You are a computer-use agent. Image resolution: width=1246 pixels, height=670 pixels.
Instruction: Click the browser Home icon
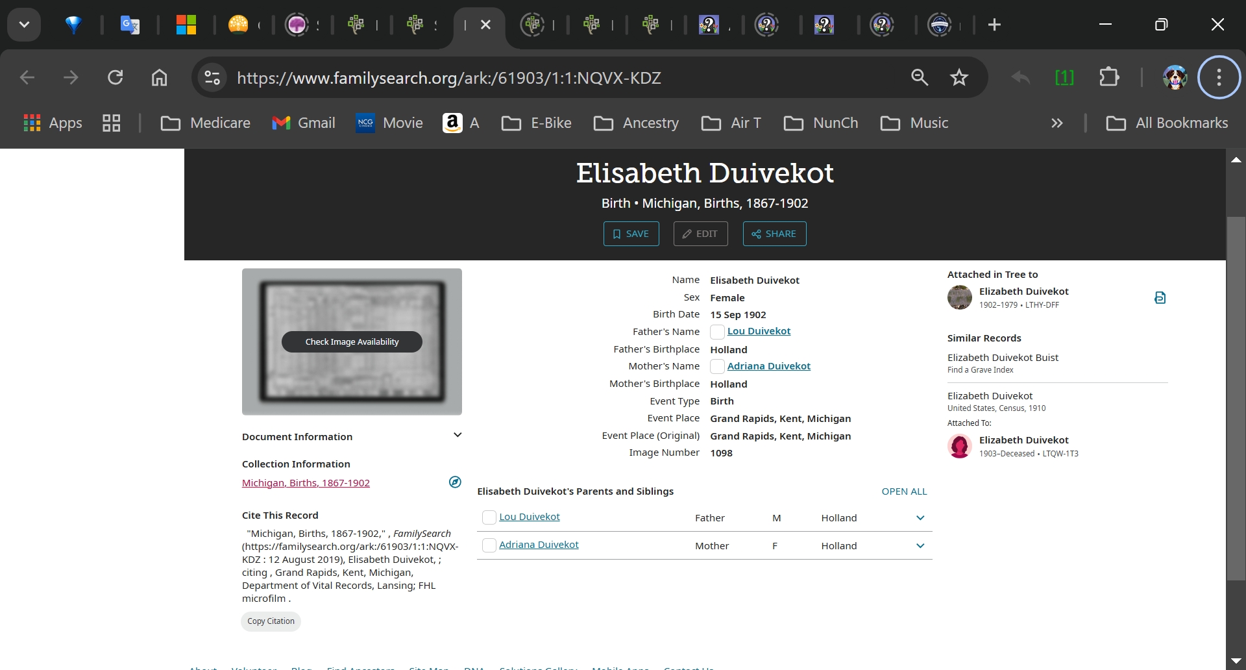[159, 77]
